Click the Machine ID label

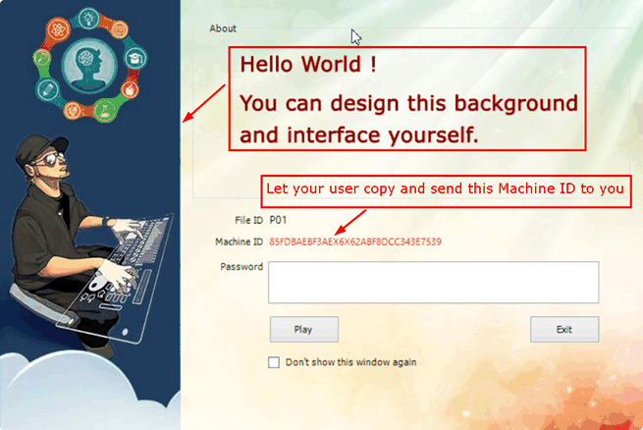(239, 242)
